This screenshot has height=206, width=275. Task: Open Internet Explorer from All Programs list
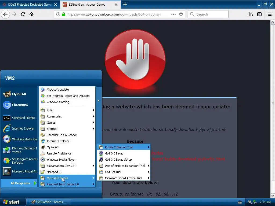[x=67, y=141]
